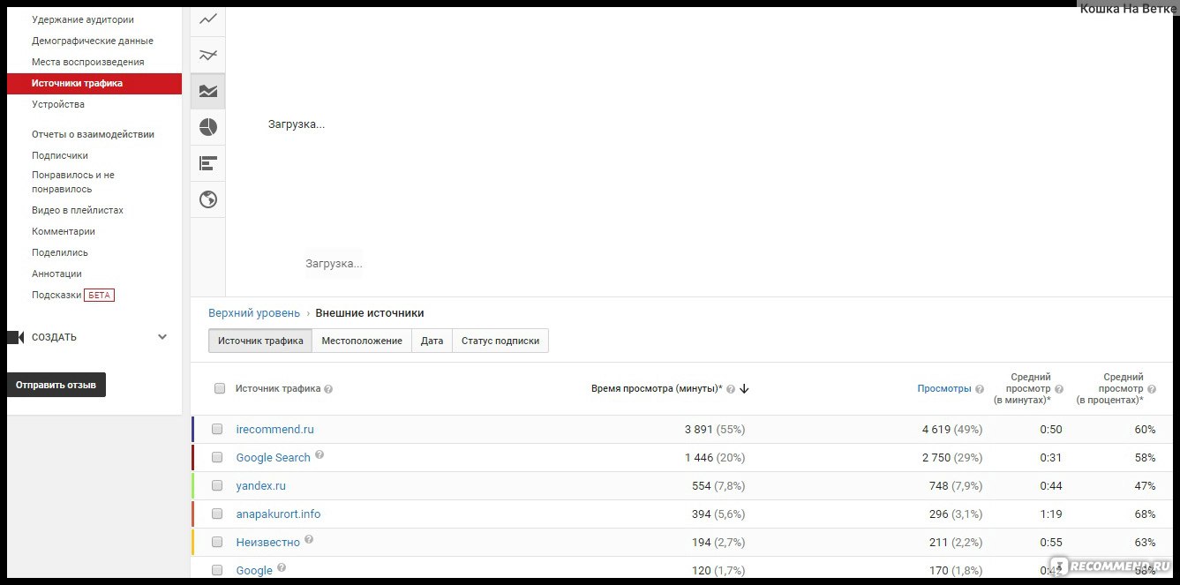Screen dimensions: 1180x585
Task: Click the help icon beside Google Search
Action: tap(319, 455)
